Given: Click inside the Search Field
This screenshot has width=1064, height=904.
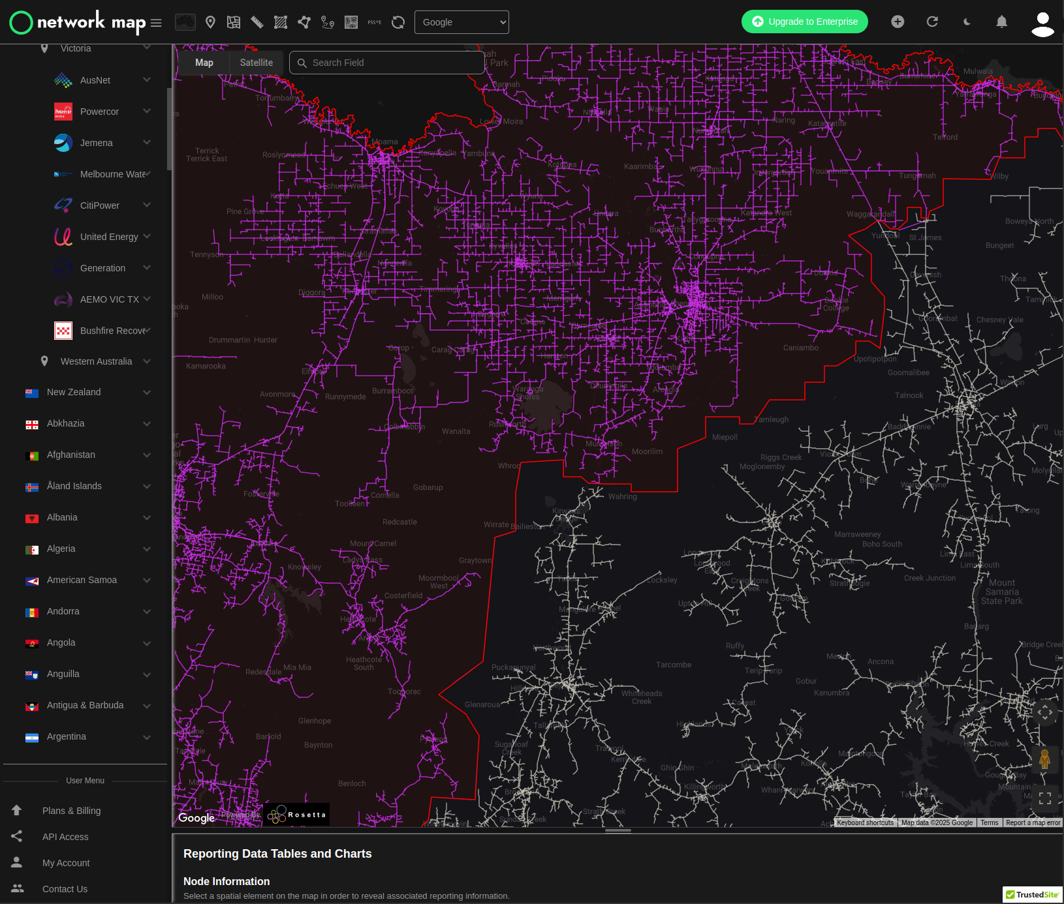Looking at the screenshot, I should pos(386,62).
